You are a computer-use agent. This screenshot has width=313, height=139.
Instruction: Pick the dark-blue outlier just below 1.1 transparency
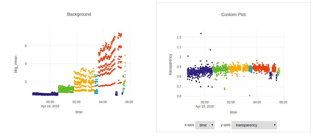tap(210, 50)
